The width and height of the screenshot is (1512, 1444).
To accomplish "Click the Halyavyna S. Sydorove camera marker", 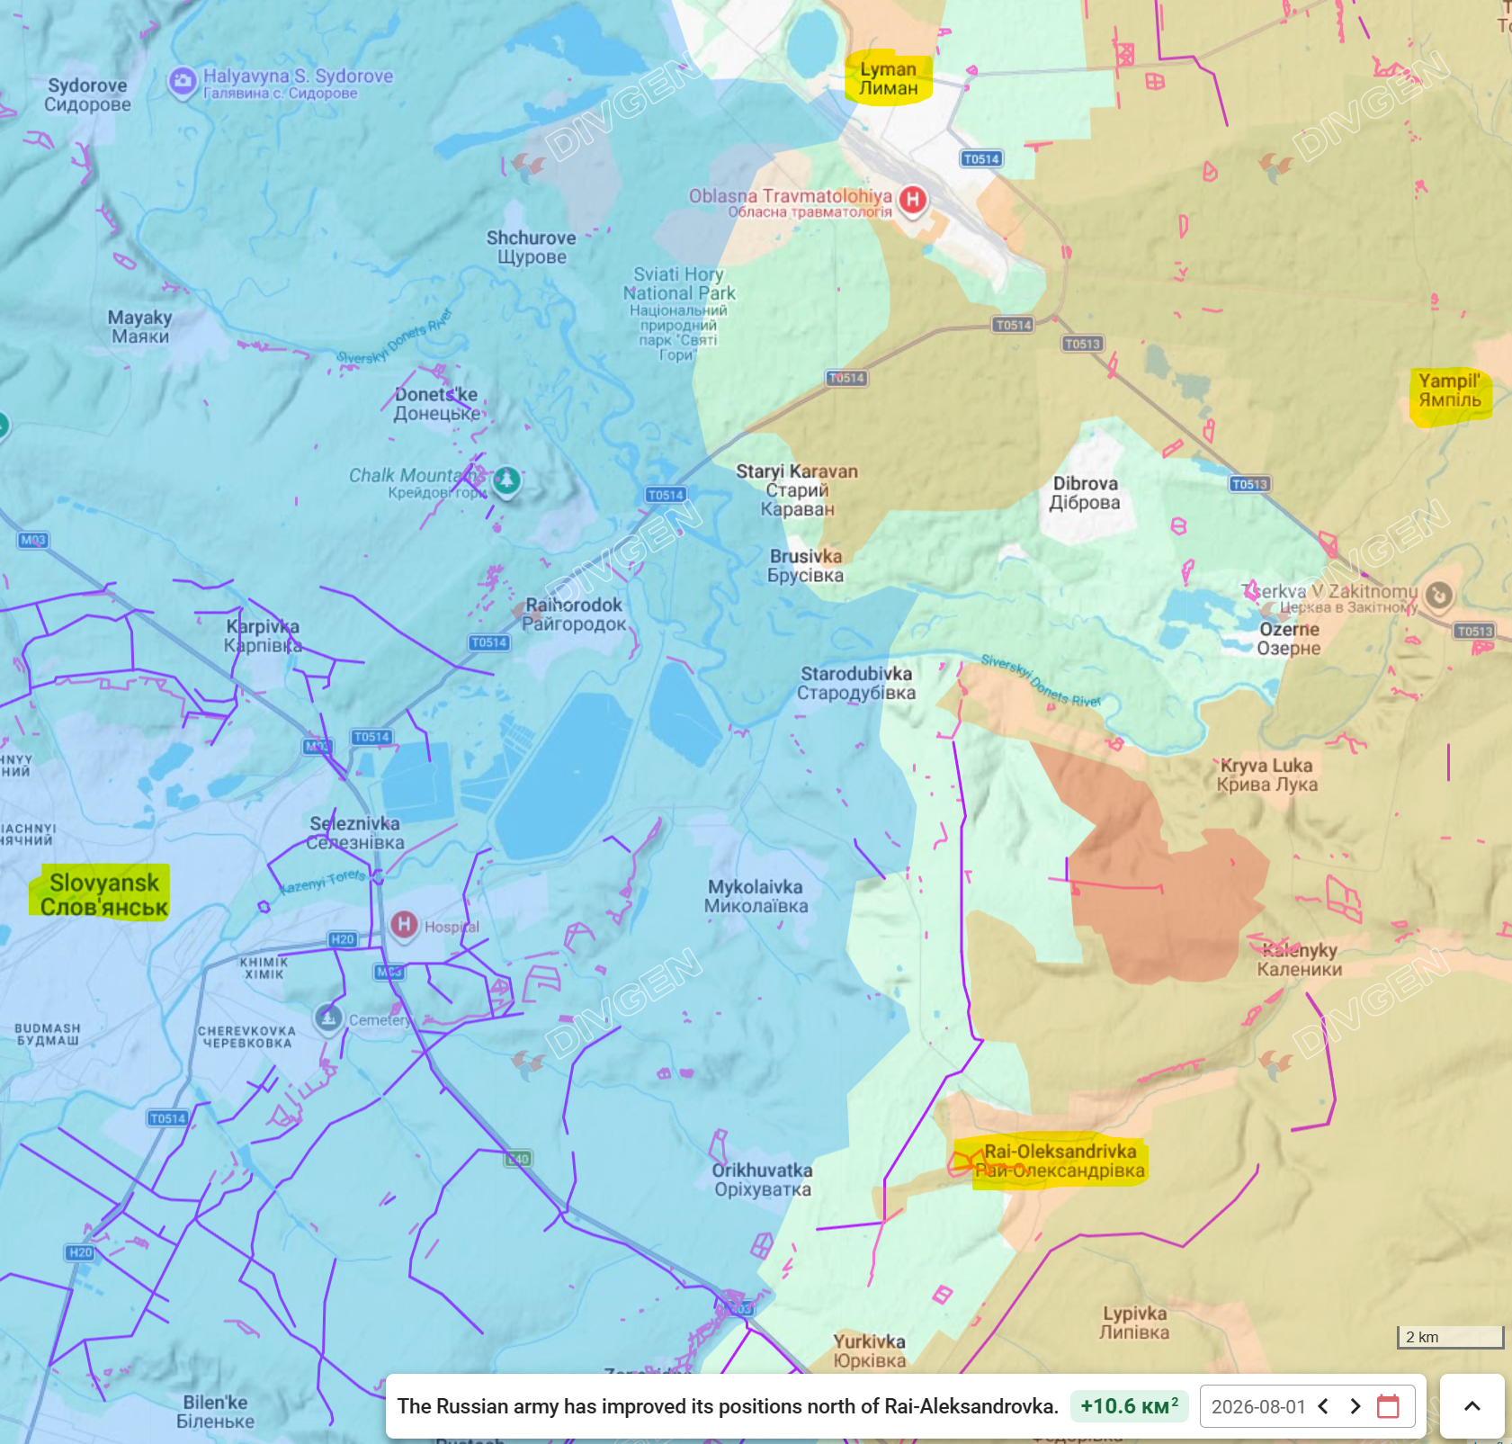I will (x=183, y=83).
